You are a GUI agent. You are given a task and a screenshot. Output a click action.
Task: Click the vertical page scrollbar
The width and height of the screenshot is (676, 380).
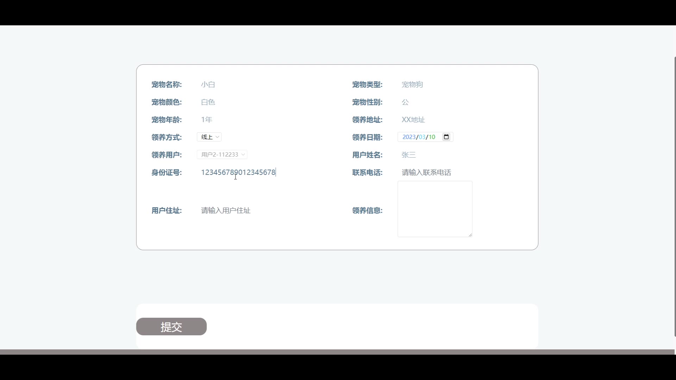coord(675,196)
